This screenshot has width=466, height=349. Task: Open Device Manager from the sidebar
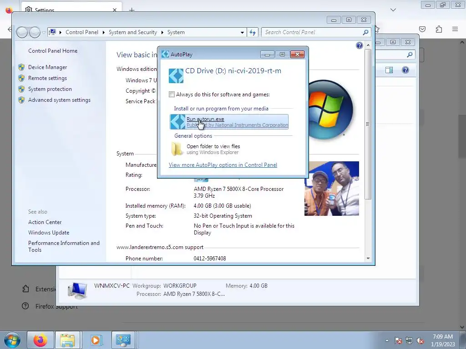click(47, 67)
